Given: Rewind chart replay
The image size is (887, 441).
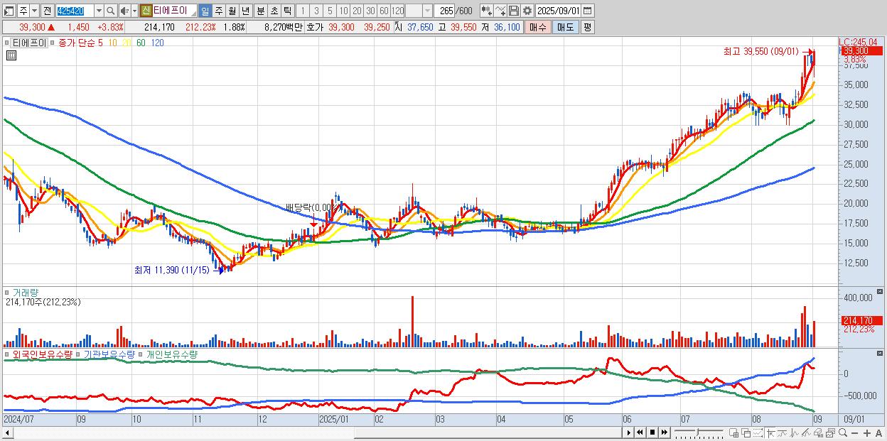Looking at the screenshot, I should pyautogui.click(x=640, y=432).
